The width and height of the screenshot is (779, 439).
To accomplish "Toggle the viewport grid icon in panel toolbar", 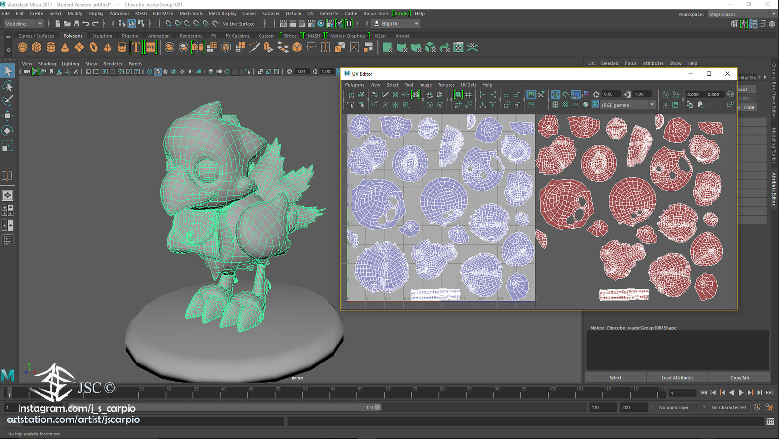I will 88,71.
